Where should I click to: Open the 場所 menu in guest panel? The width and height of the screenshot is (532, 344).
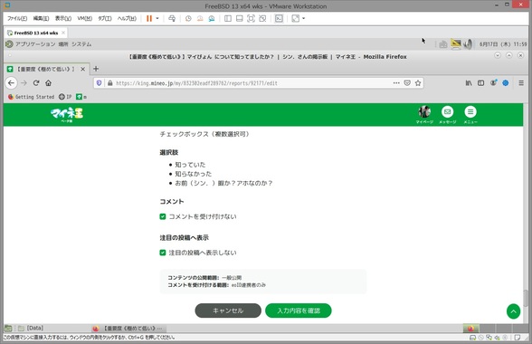63,44
